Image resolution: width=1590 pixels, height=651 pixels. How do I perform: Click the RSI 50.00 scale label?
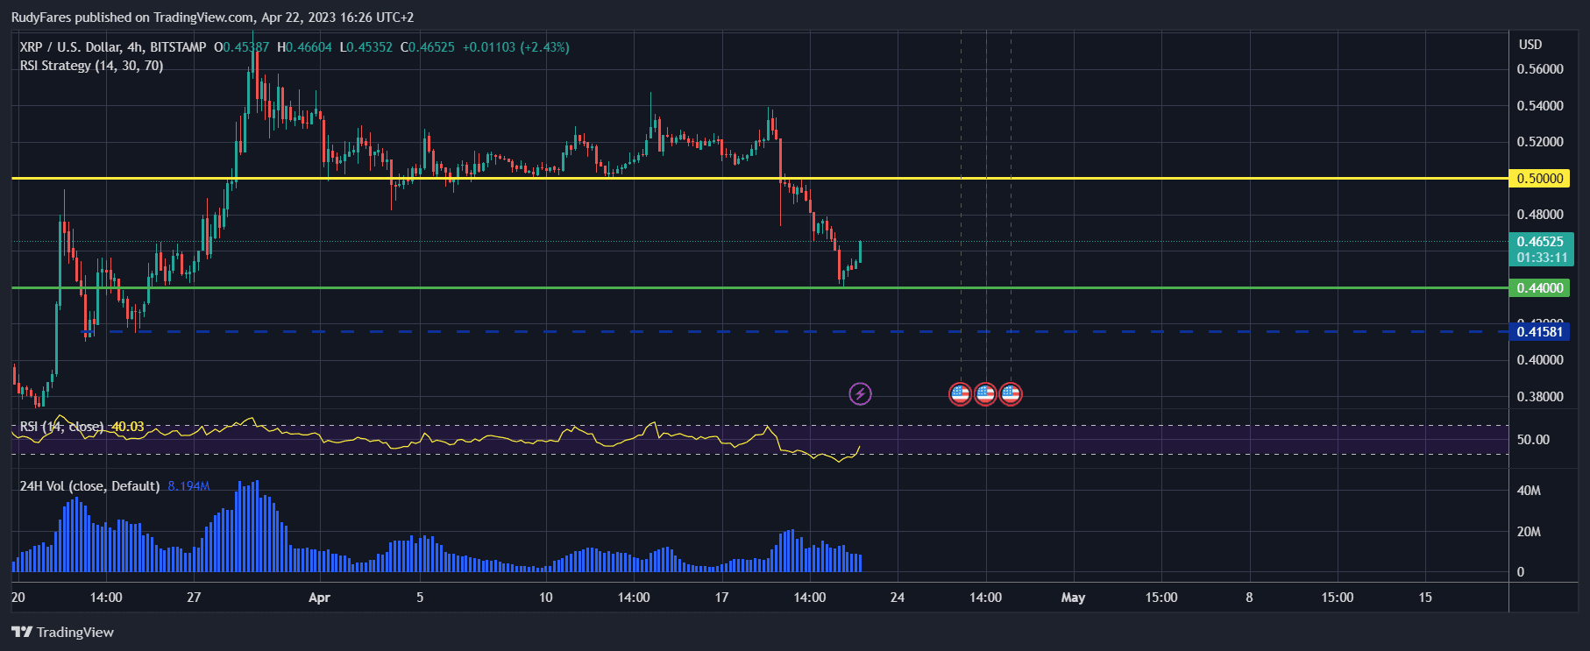click(x=1533, y=440)
